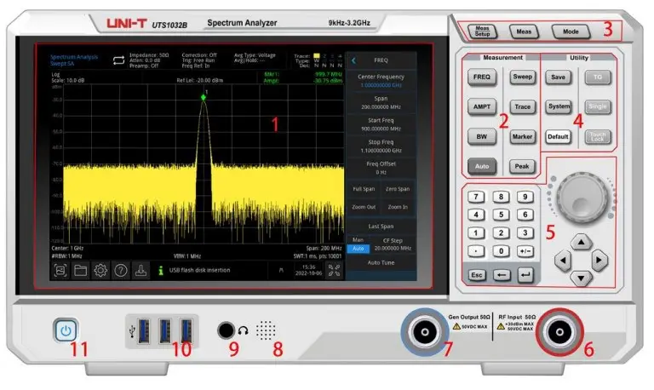This screenshot has width=654, height=390.
Task: Tap the full-screen expand icon on screen
Action: click(334, 270)
